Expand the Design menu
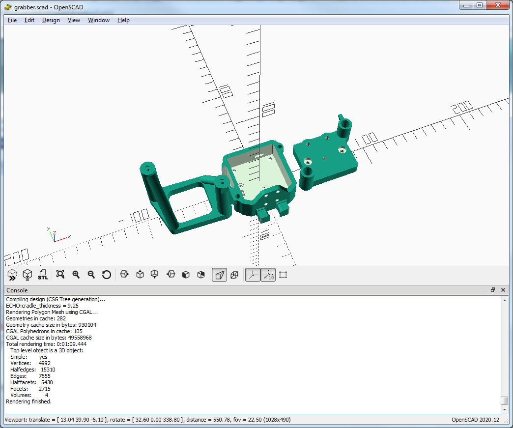This screenshot has width=513, height=428. tap(51, 20)
